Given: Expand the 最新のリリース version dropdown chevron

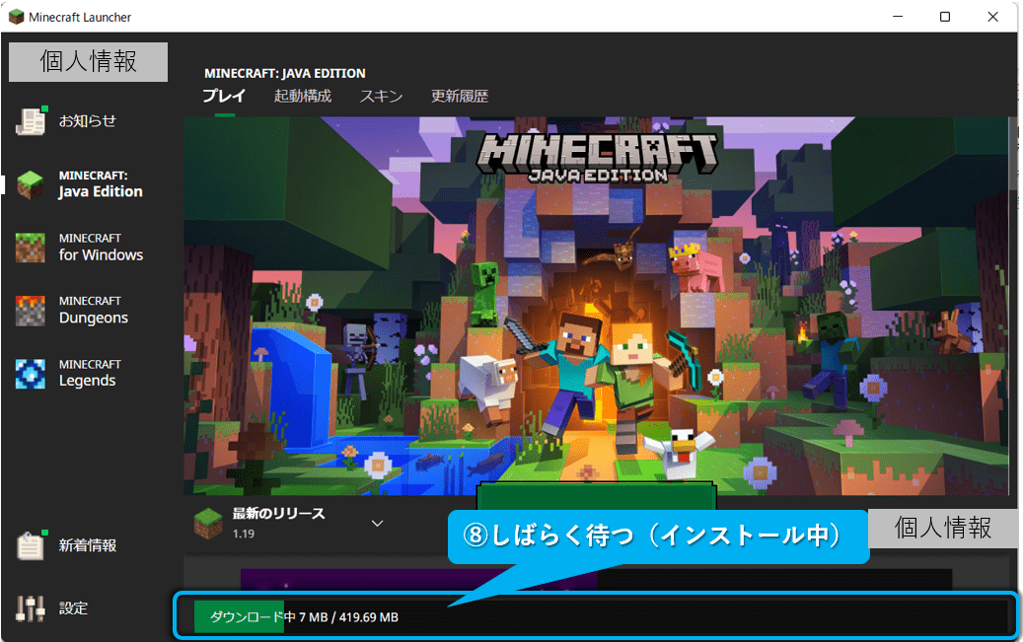Looking at the screenshot, I should pos(377,524).
